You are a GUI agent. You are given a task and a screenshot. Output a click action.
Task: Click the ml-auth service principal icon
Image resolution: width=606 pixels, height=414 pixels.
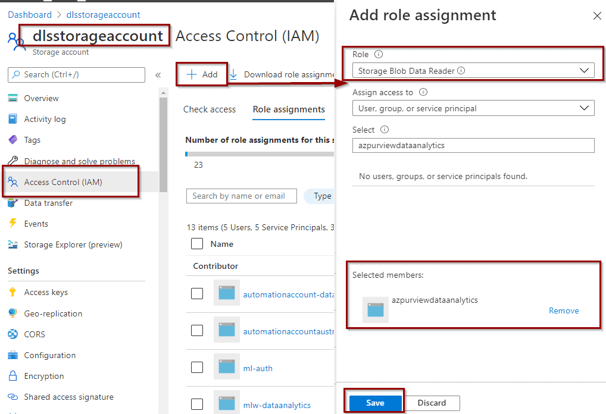click(226, 366)
